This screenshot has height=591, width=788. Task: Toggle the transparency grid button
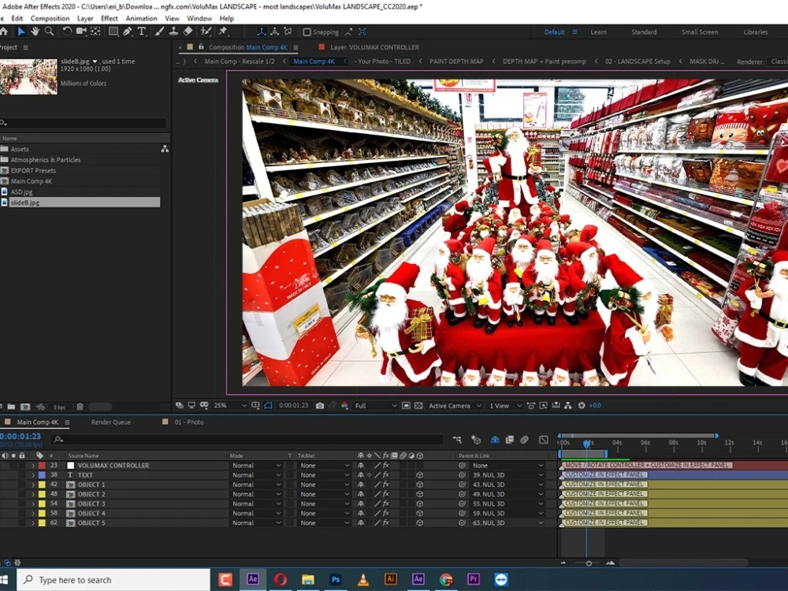(x=418, y=406)
